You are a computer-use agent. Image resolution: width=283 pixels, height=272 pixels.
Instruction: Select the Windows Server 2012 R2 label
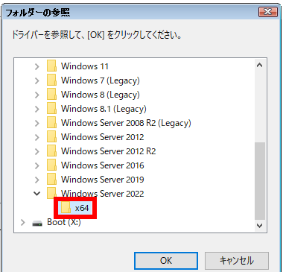click(109, 151)
